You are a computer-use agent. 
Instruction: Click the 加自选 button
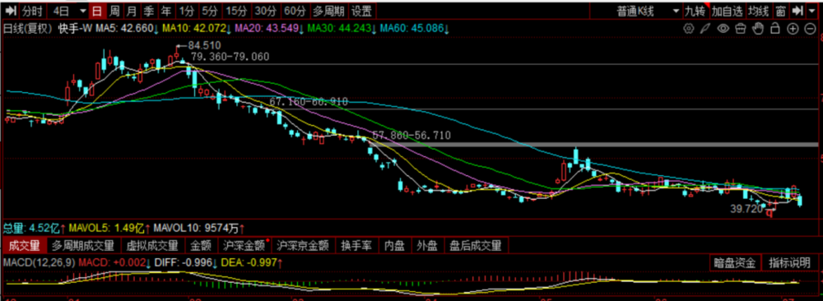coord(728,11)
